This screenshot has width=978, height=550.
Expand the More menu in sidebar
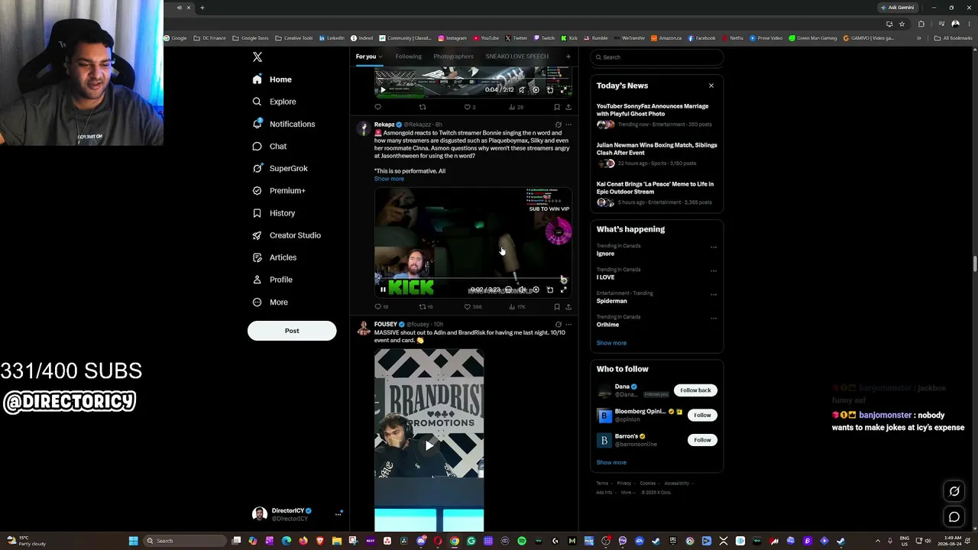(x=270, y=302)
